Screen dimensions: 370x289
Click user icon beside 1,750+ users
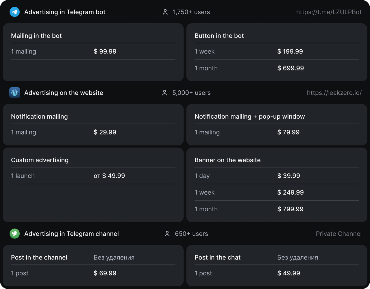click(165, 12)
